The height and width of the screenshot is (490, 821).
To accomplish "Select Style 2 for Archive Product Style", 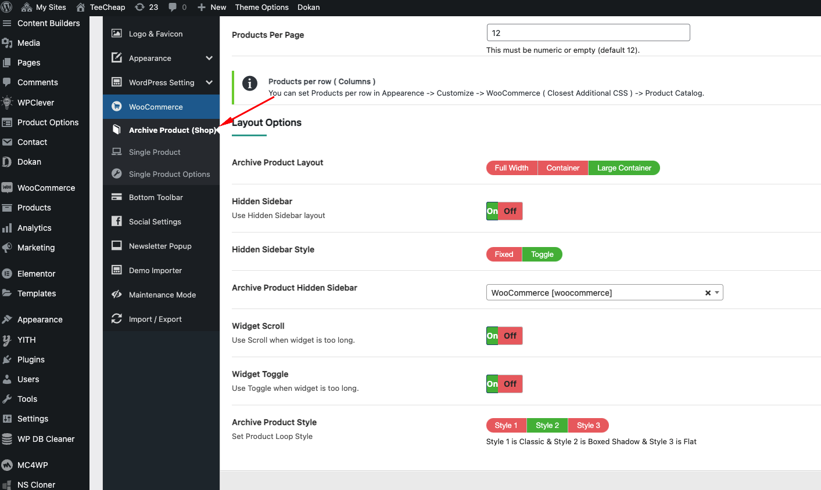I will tap(547, 425).
